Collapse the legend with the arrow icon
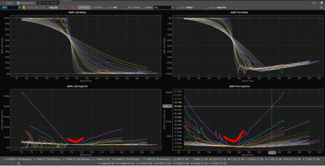The image size is (325, 166). (19, 164)
